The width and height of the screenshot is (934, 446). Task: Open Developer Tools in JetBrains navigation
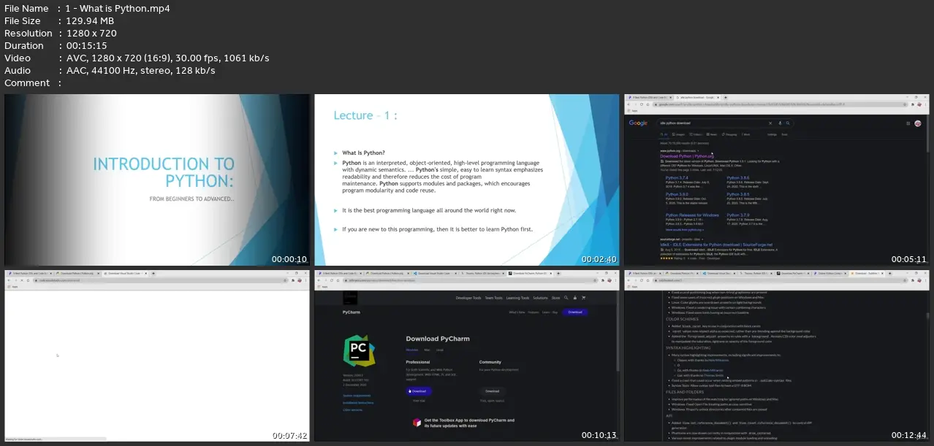click(x=468, y=298)
